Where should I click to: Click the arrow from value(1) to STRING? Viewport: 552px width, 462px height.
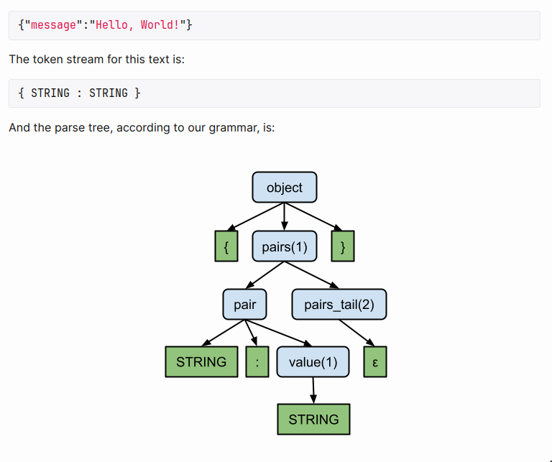313,391
